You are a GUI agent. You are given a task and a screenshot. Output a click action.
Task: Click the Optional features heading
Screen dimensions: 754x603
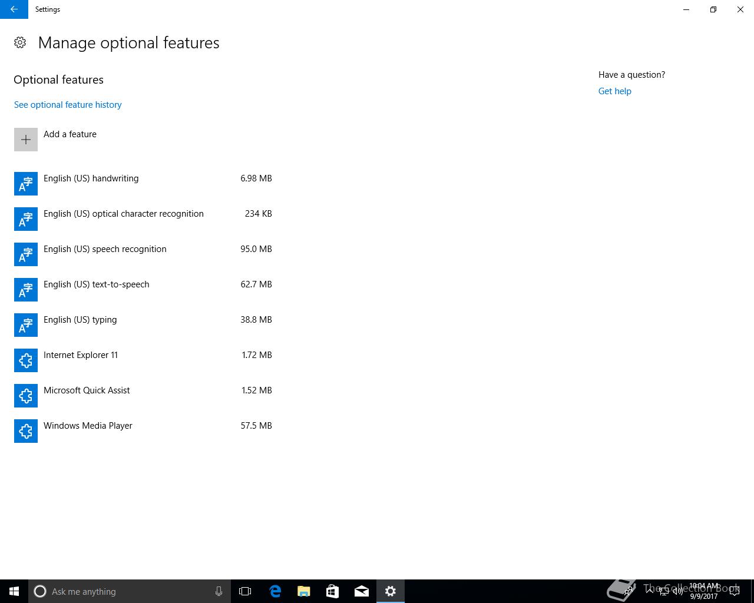pyautogui.click(x=58, y=79)
